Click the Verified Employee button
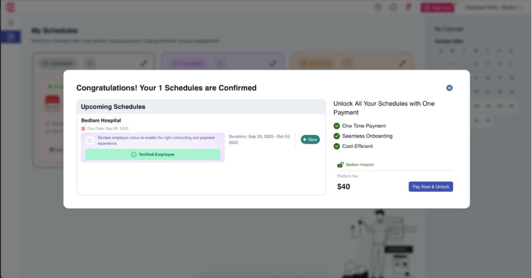Viewport: 532px width, 278px height. (x=152, y=154)
